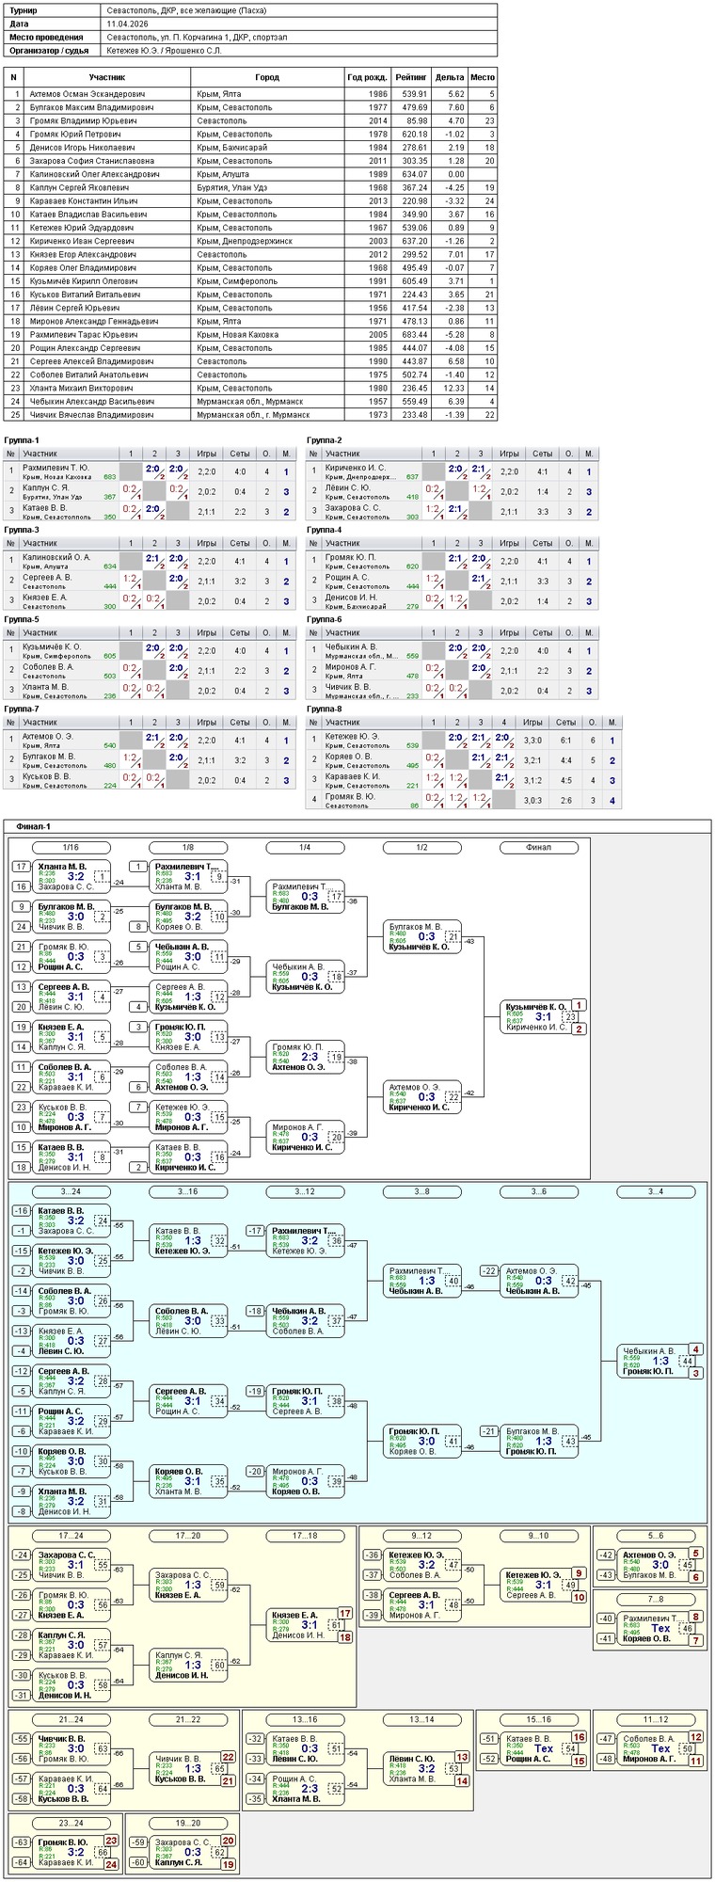This screenshot has height=1882, width=715.
Task: Select Кузьмичёв Кирилл Олегович row in participants table
Action: coord(251,281)
